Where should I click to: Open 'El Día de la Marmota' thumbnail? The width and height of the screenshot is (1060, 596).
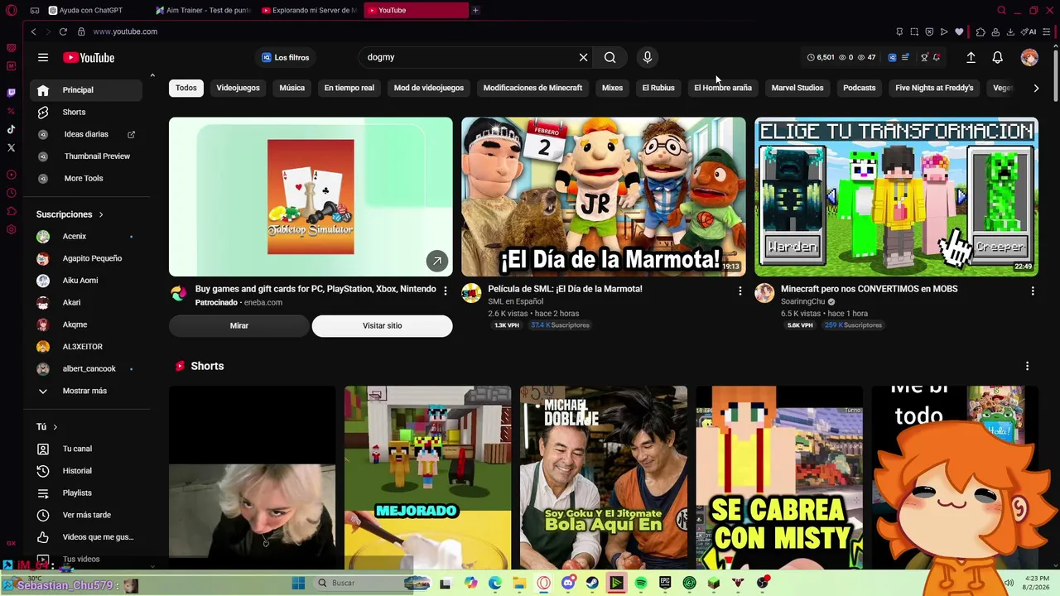tap(603, 196)
